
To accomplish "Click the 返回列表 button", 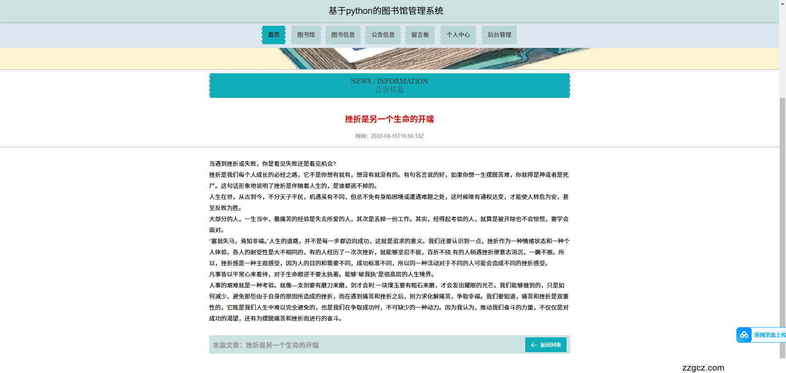I will click(x=545, y=345).
